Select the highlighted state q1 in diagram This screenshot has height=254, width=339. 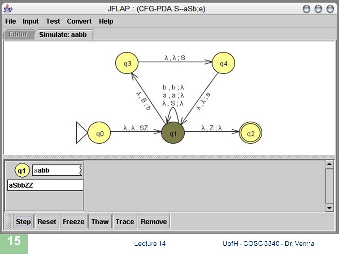(173, 133)
